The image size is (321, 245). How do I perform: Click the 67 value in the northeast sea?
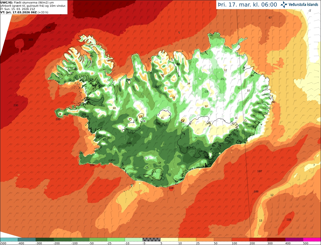[270, 18]
